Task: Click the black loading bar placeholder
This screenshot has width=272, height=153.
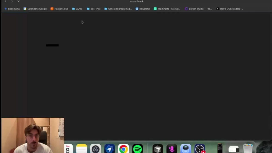Action: coord(52,45)
